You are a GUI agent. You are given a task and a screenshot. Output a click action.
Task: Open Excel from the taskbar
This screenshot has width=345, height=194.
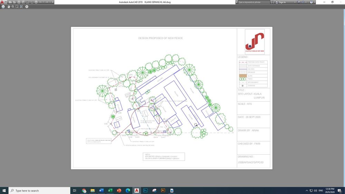coord(110,191)
